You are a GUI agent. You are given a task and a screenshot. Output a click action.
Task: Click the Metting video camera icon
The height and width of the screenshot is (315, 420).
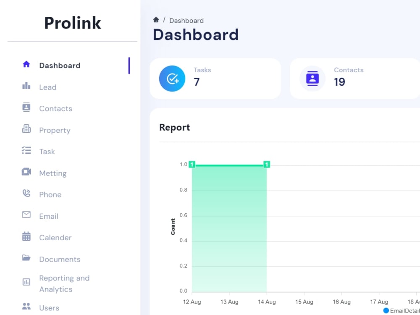click(x=26, y=172)
